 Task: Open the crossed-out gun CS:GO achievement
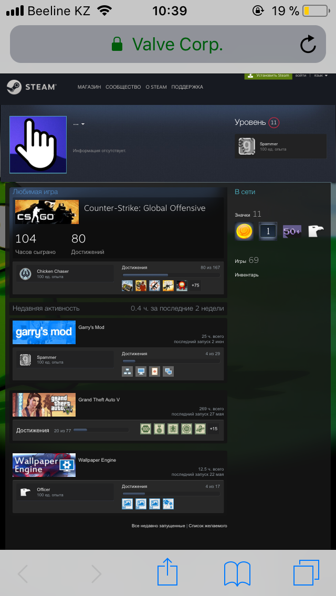(154, 285)
